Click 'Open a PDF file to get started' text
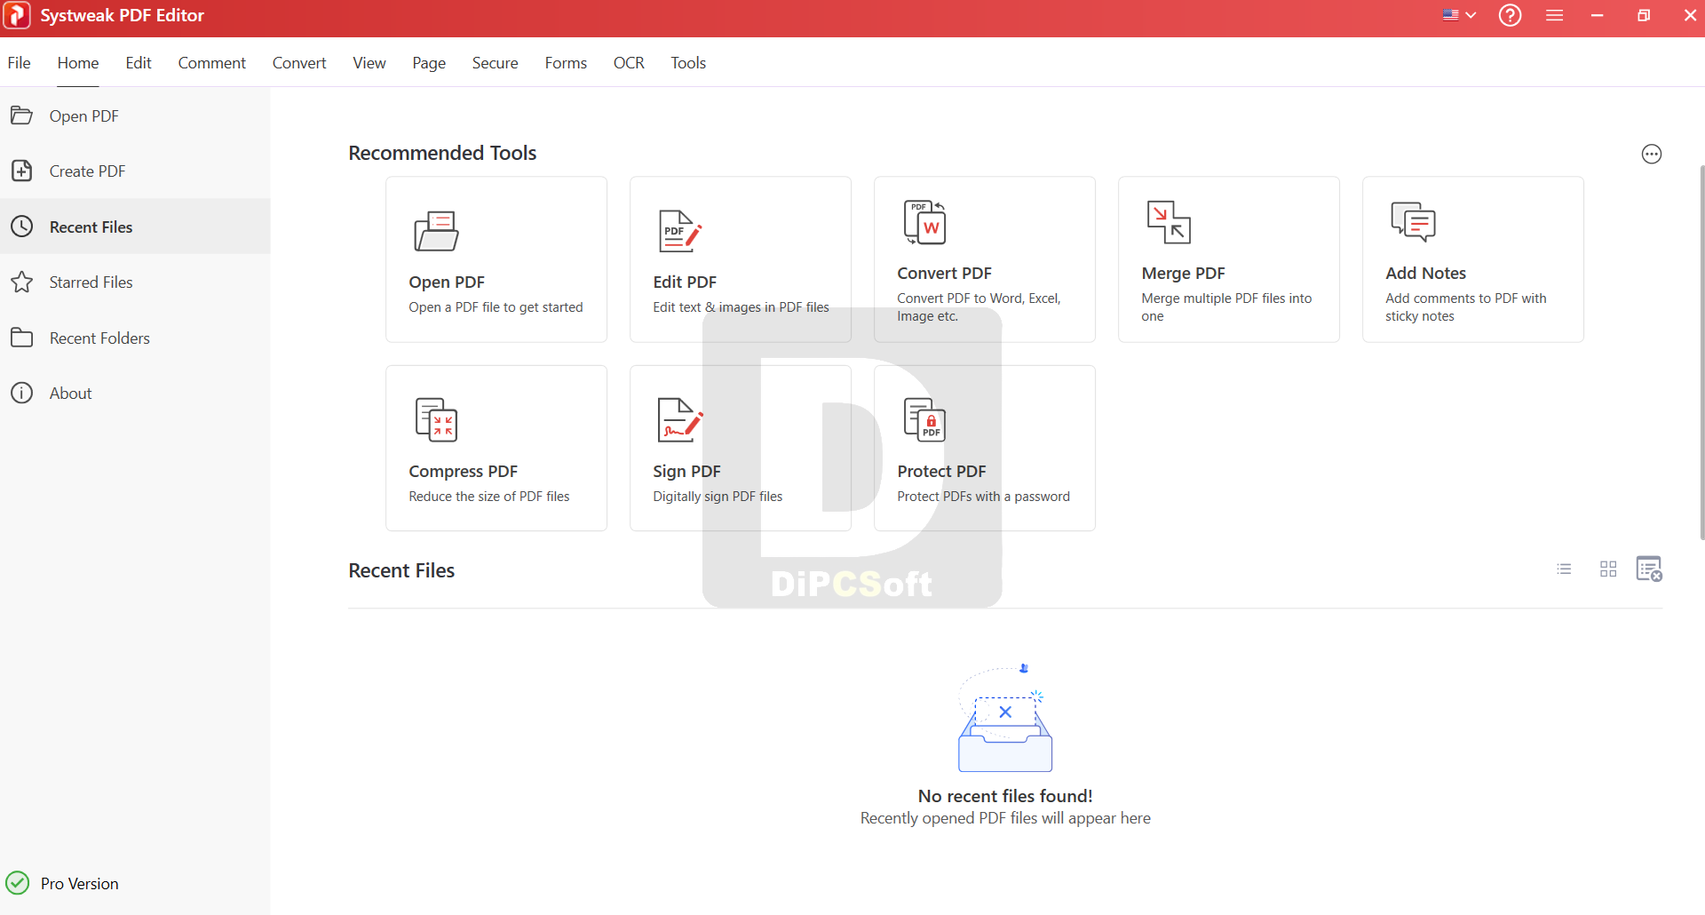 click(x=496, y=307)
